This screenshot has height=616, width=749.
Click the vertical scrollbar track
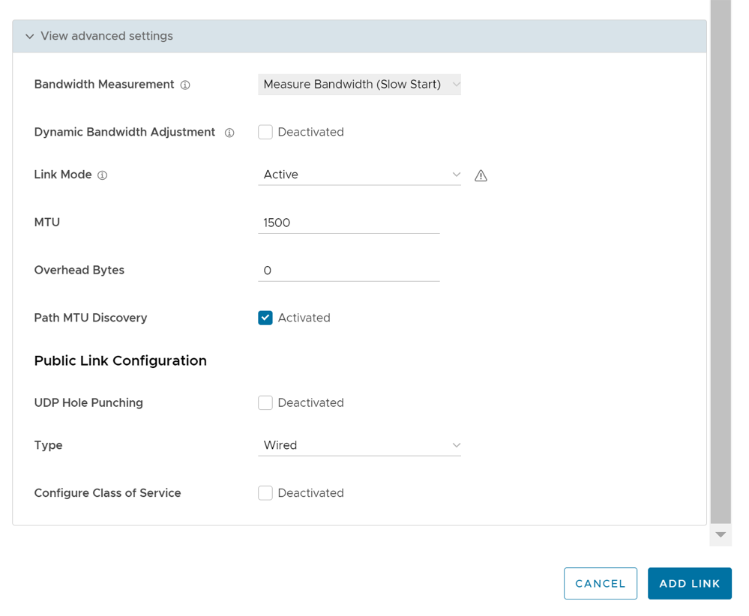pyautogui.click(x=721, y=262)
